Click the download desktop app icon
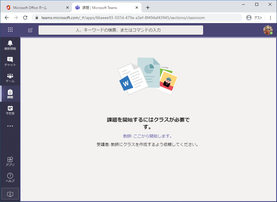This screenshot has width=277, height=202. 10,193
